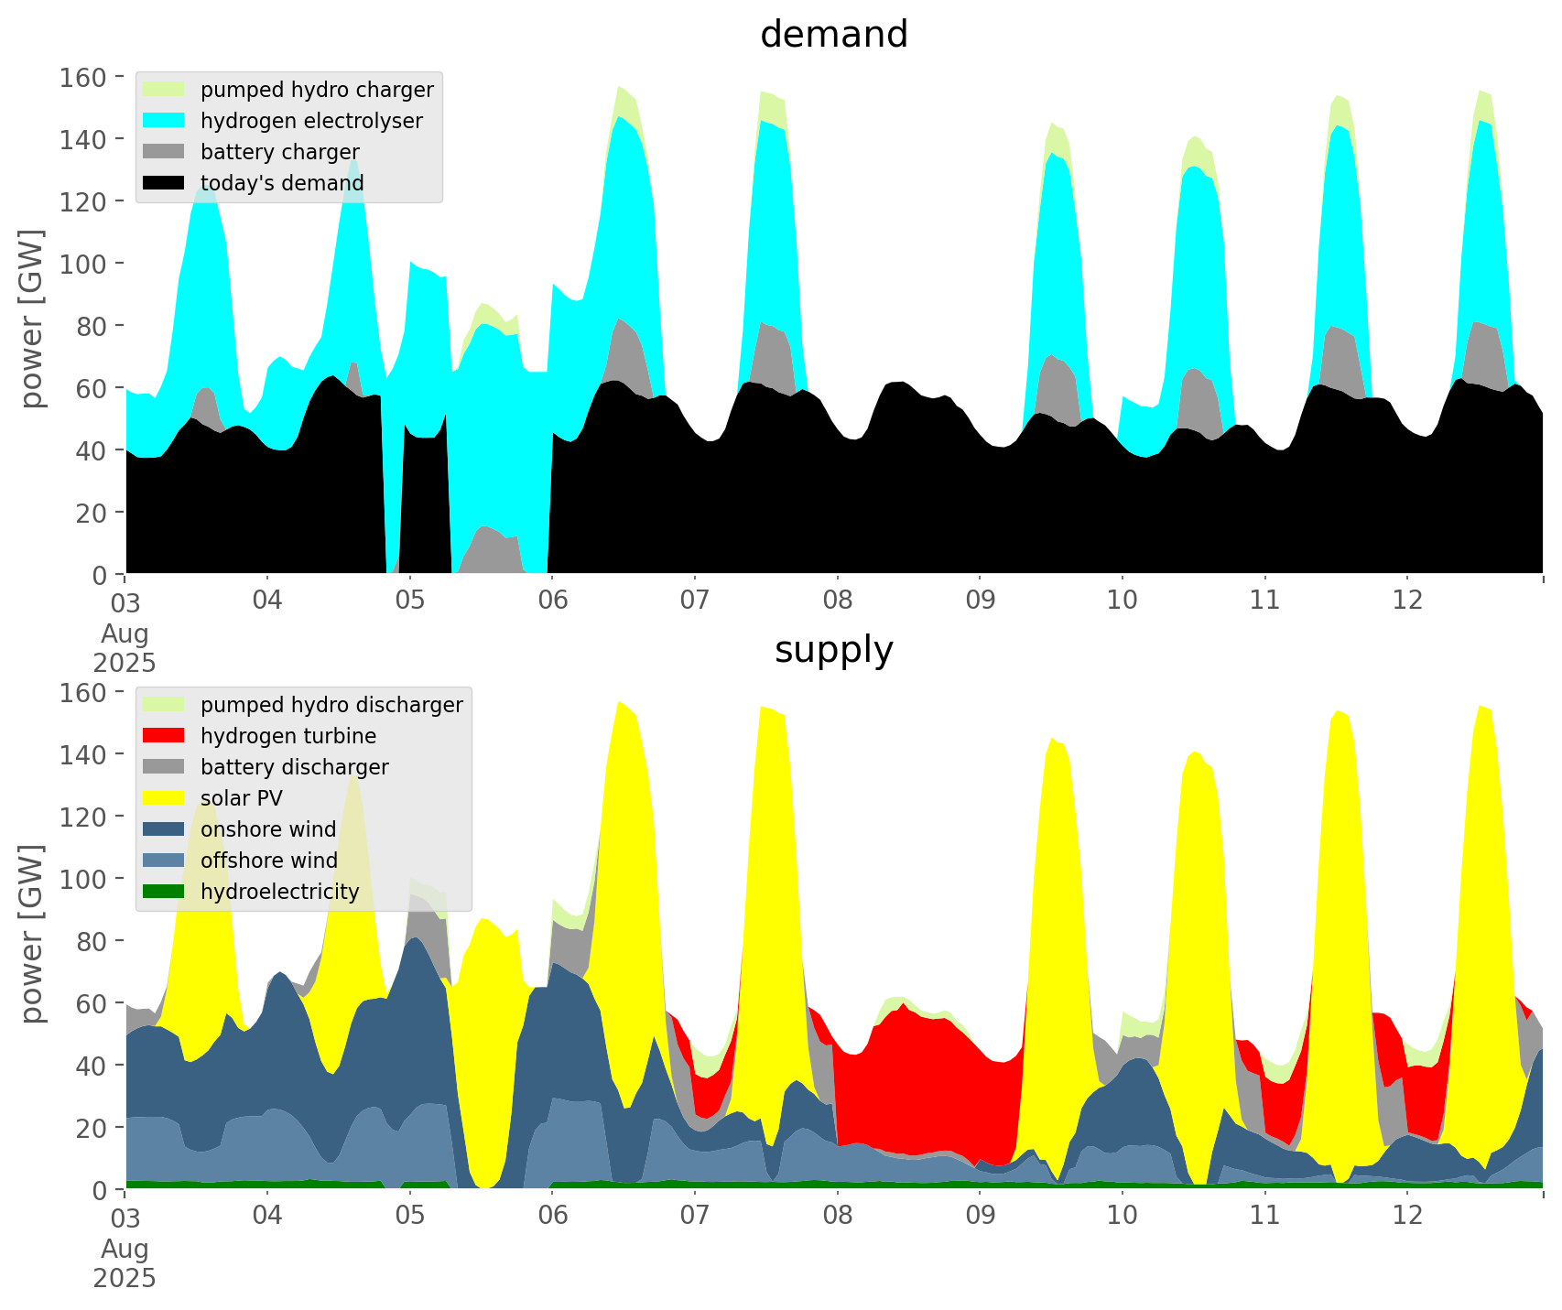The height and width of the screenshot is (1310, 1562).
Task: Click the Aug 2025 label below supply chart
Action: [125, 1263]
